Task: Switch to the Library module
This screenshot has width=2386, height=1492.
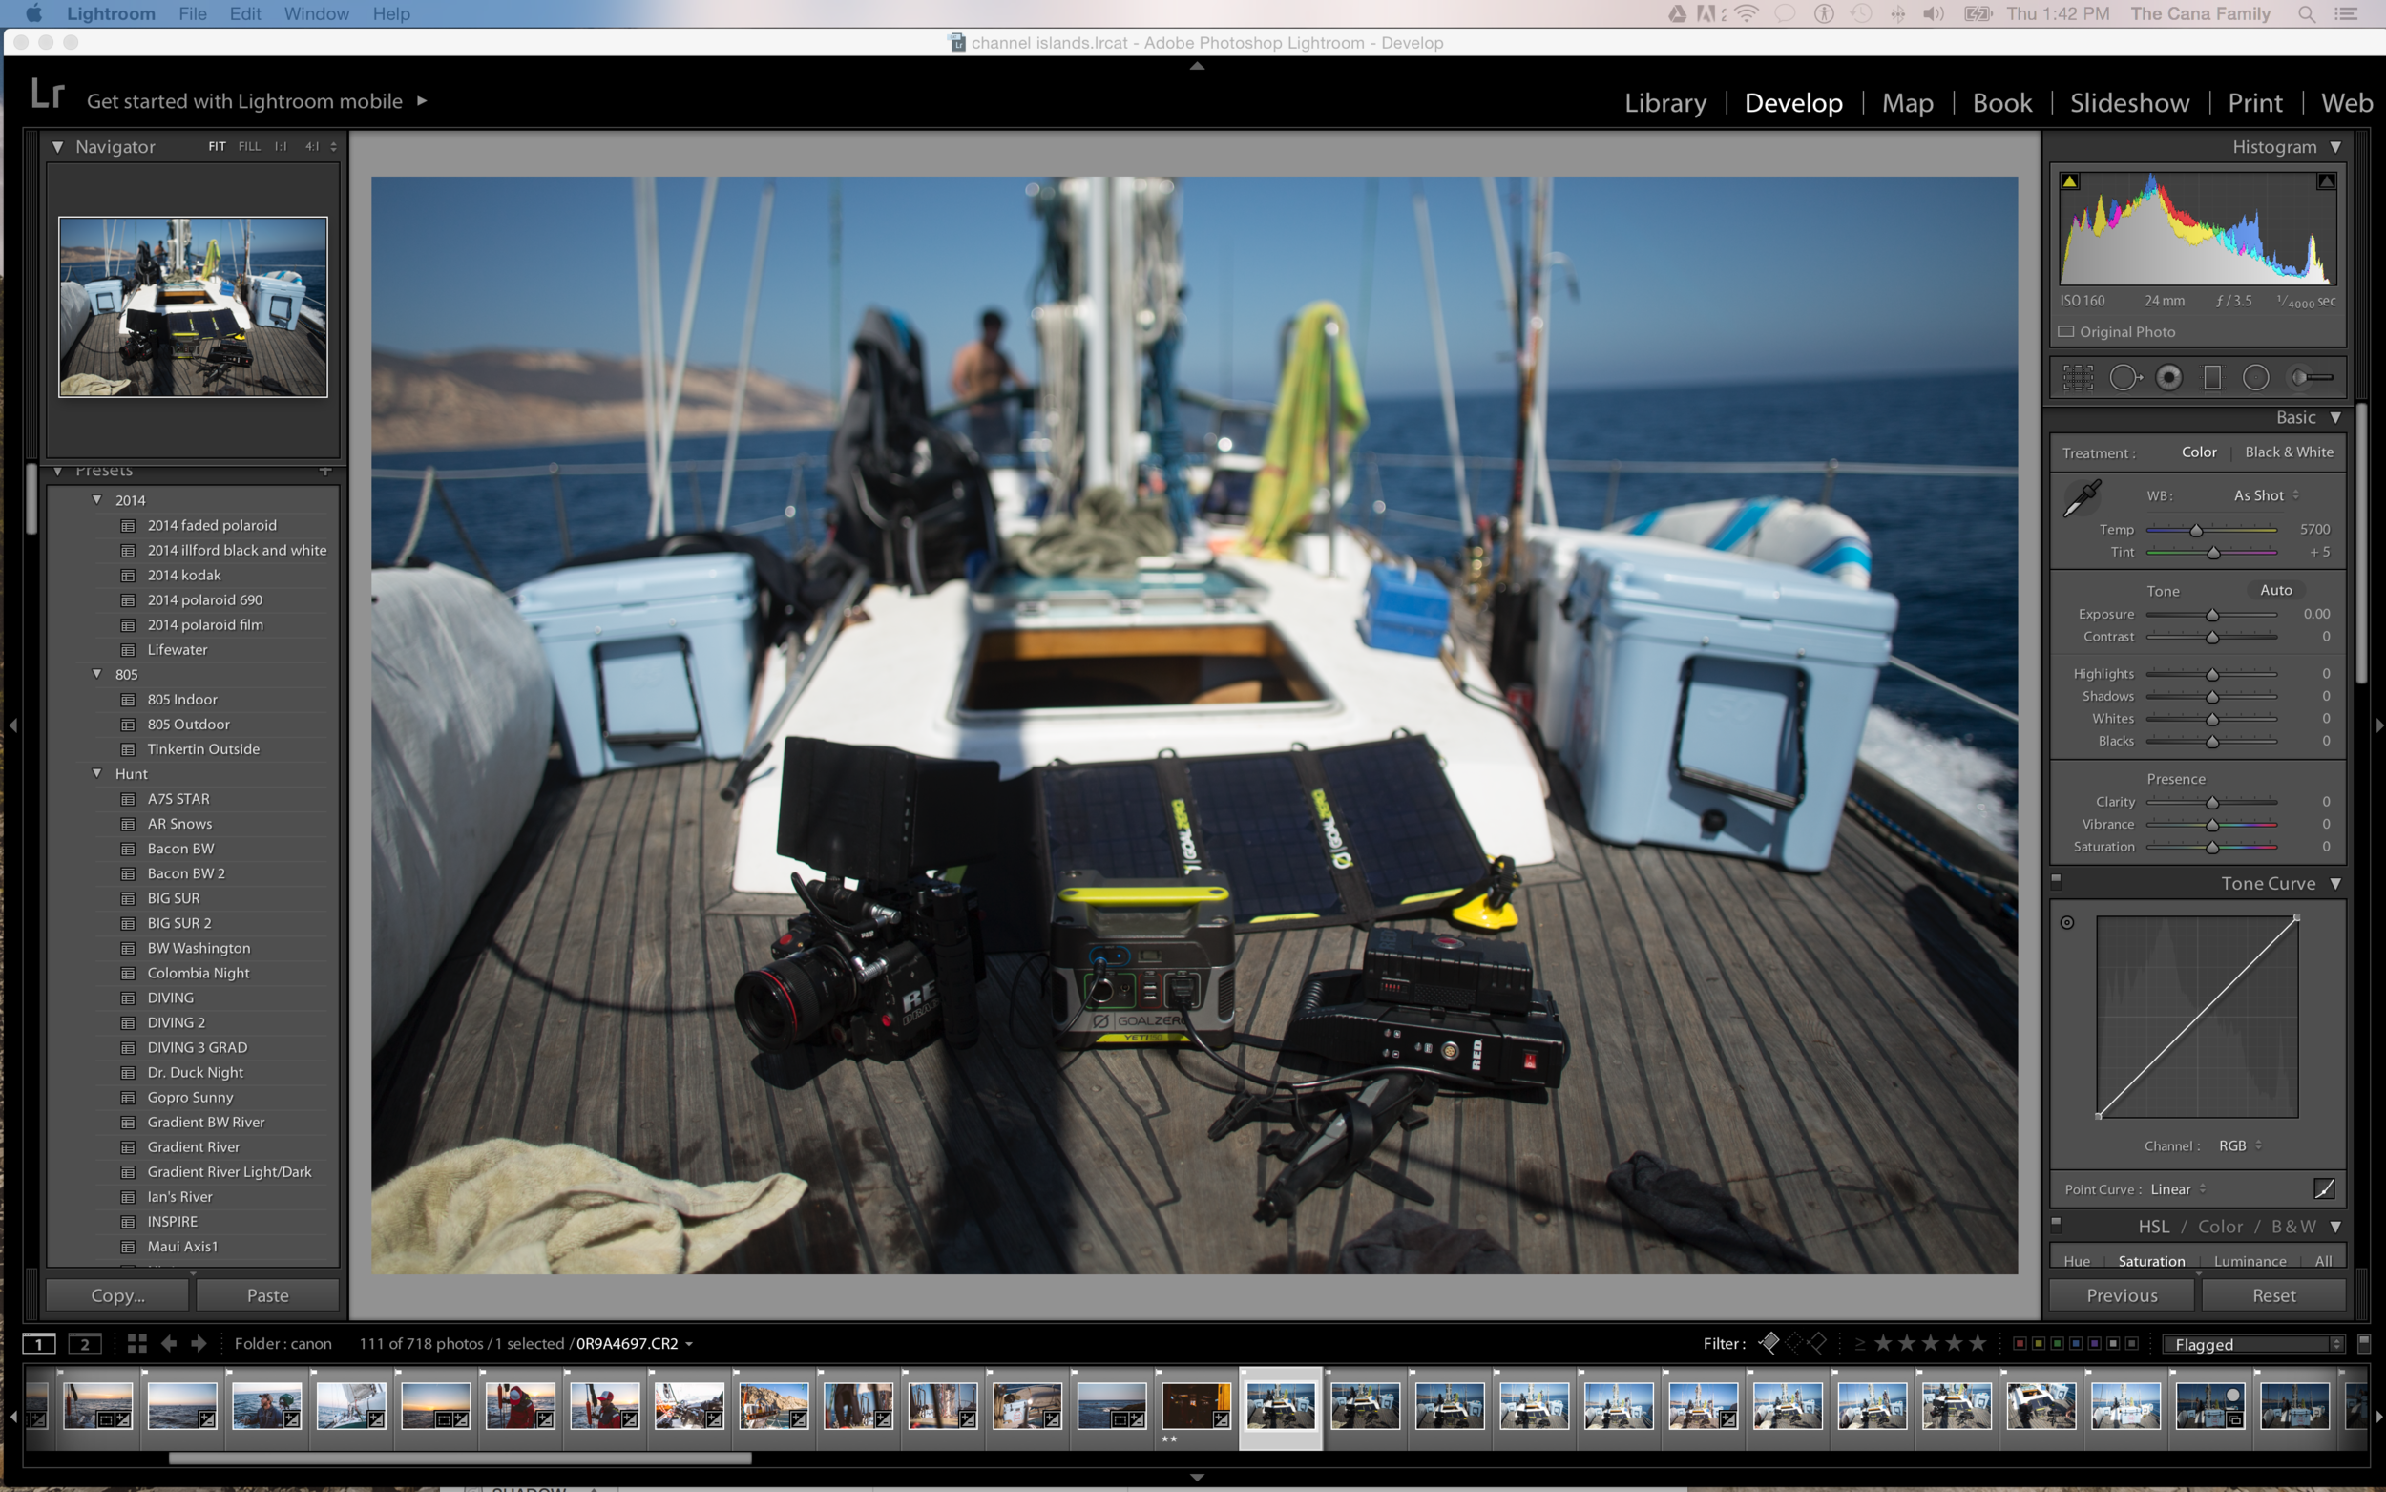Action: pyautogui.click(x=1665, y=103)
